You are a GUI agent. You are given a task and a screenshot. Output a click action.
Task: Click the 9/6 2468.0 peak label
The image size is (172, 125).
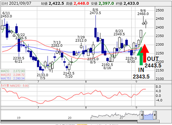[x=143, y=12]
